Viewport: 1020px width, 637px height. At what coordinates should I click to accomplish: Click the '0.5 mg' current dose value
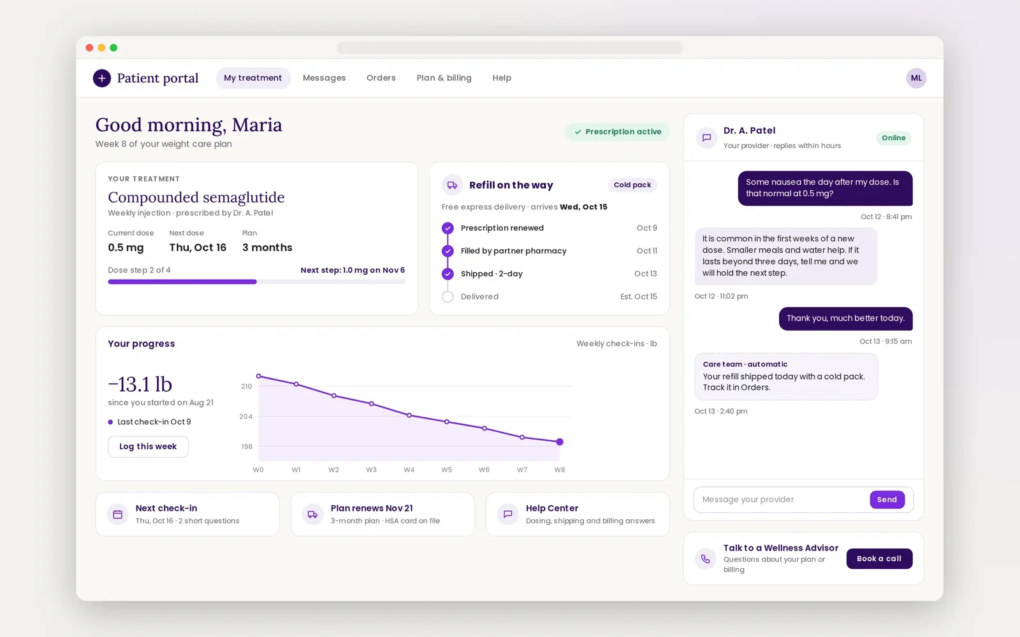126,248
